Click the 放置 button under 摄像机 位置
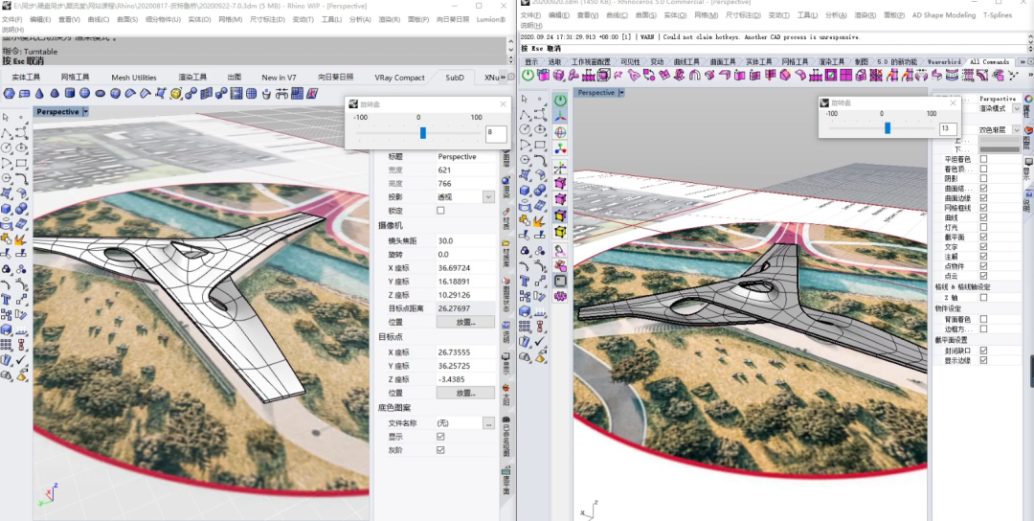 (x=465, y=322)
